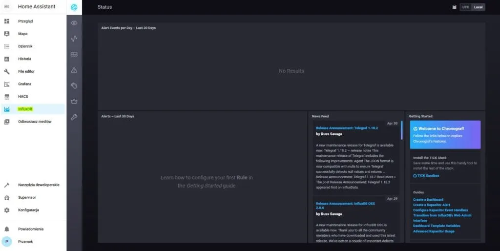Viewport: 500px width, 251px height.
Task: Click the Status page title
Action: pos(104,7)
